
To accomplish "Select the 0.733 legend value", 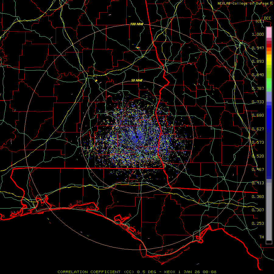I will point(258,102).
